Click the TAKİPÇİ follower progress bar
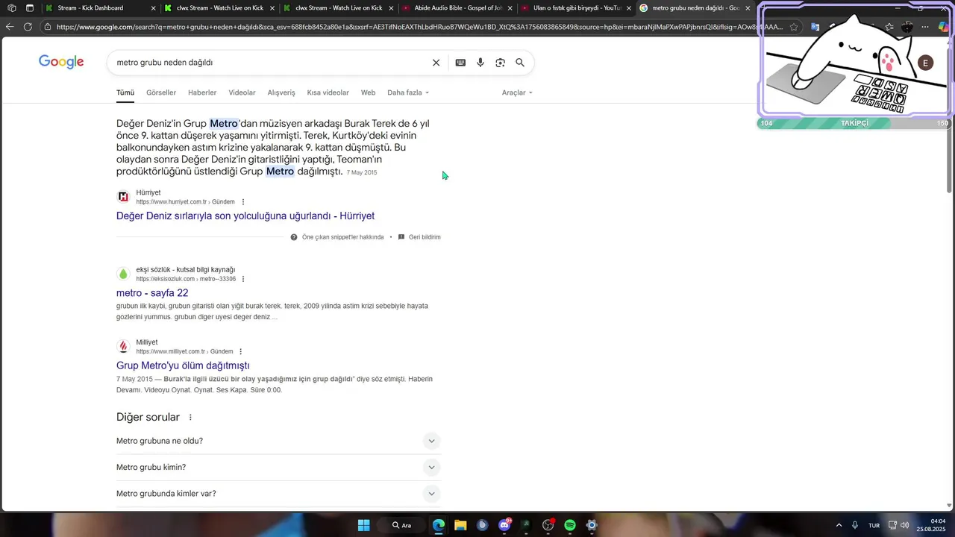Viewport: 955px width, 537px height. point(854,123)
